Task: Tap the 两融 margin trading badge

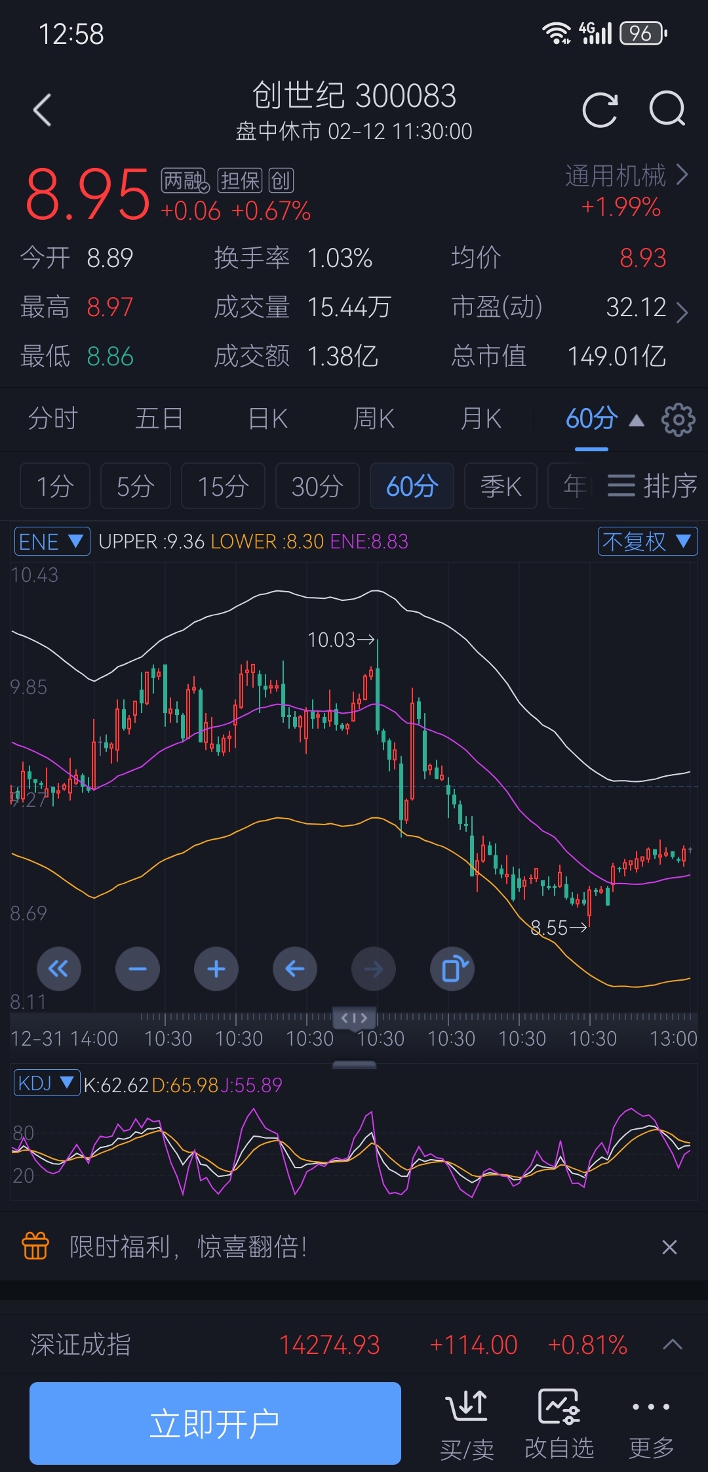Action: click(x=186, y=180)
